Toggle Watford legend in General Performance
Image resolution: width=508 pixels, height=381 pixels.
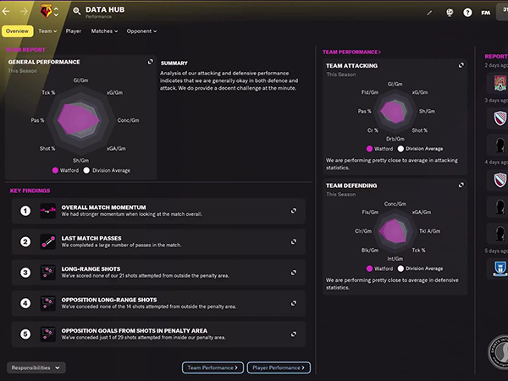pos(65,170)
